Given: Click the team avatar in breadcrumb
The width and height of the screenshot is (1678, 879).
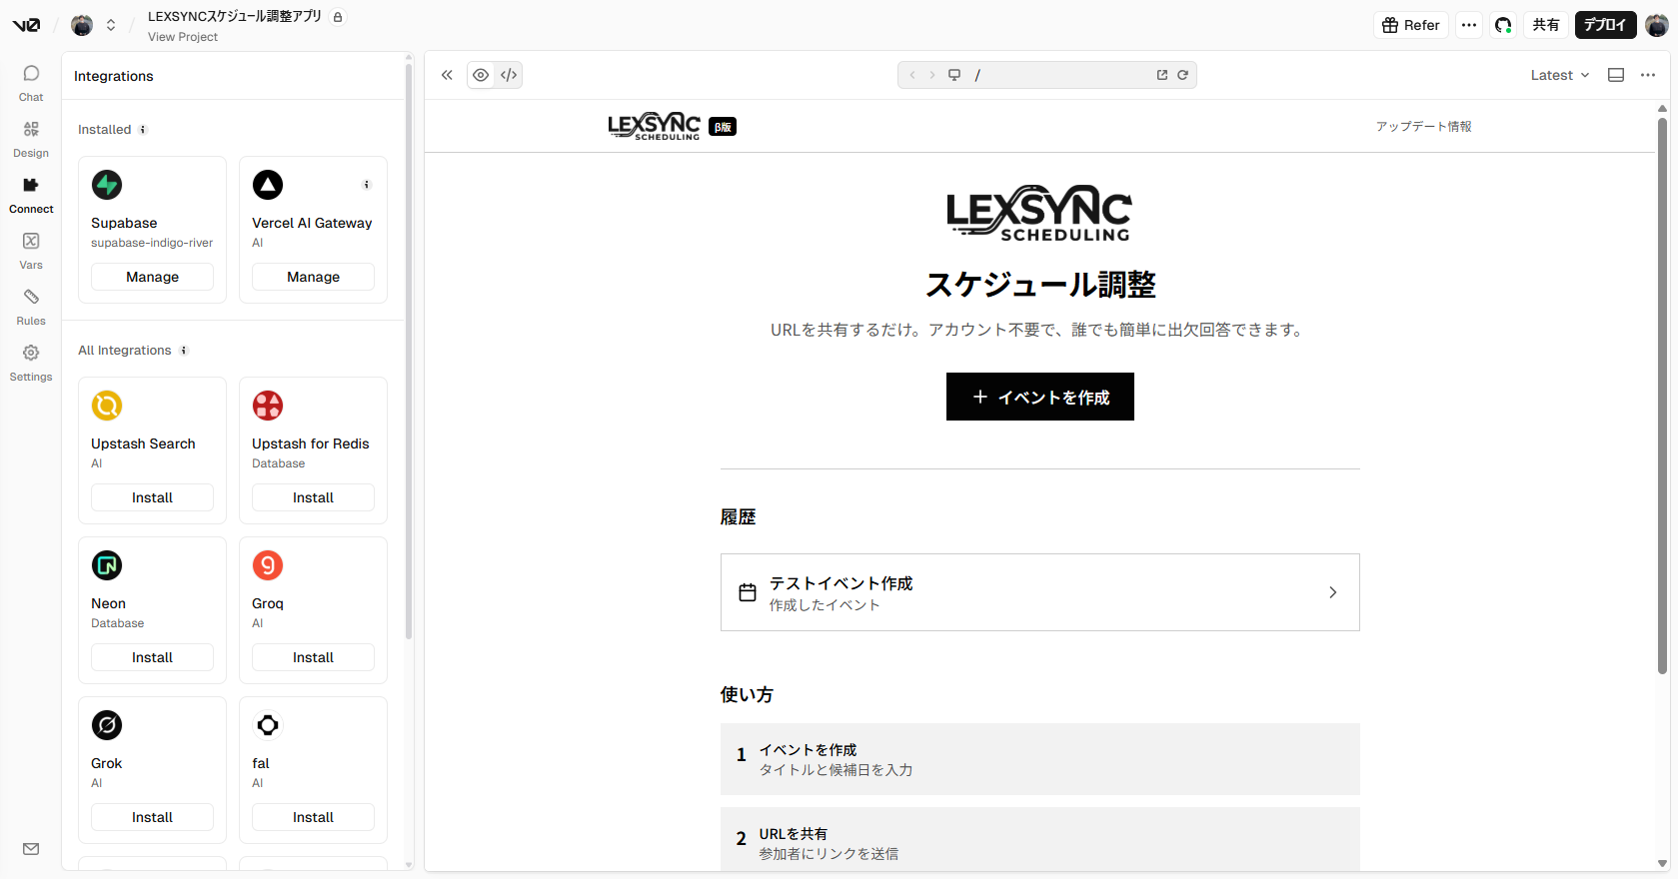Looking at the screenshot, I should pyautogui.click(x=82, y=25).
